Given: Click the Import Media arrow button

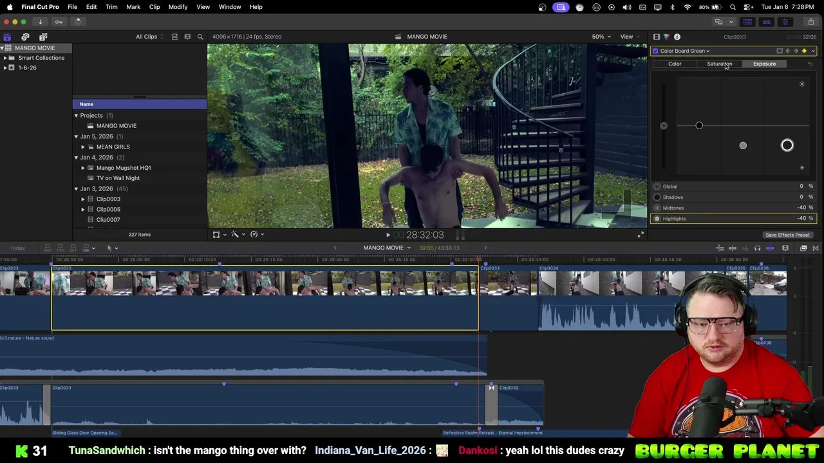Looking at the screenshot, I should coord(40,22).
